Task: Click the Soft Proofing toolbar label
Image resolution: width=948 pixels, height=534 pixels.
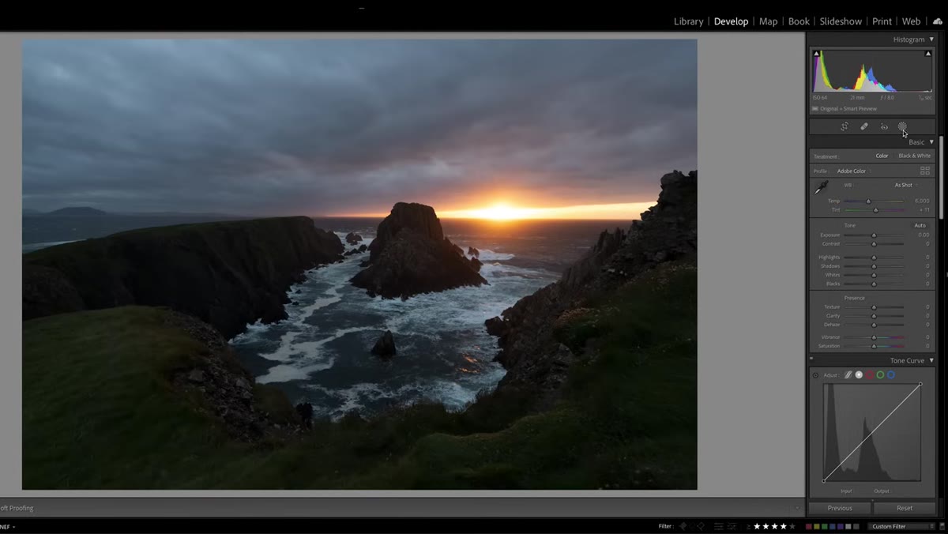Action: pos(17,508)
